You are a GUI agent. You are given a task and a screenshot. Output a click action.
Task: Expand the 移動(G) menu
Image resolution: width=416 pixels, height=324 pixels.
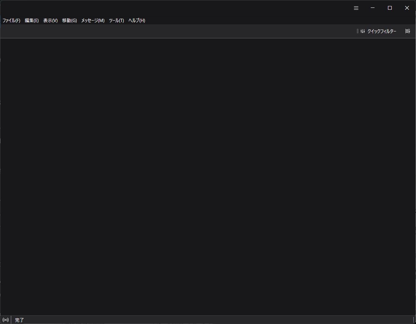(x=70, y=21)
